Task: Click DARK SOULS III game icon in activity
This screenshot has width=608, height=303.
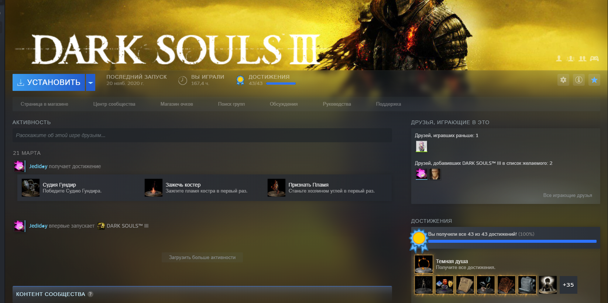Action: tap(101, 226)
